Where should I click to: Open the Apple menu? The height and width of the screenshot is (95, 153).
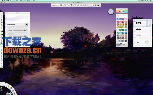pos(2,1)
